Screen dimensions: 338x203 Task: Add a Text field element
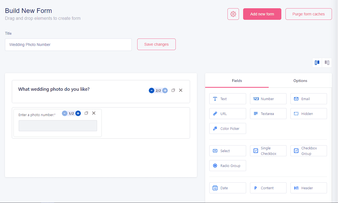click(228, 99)
